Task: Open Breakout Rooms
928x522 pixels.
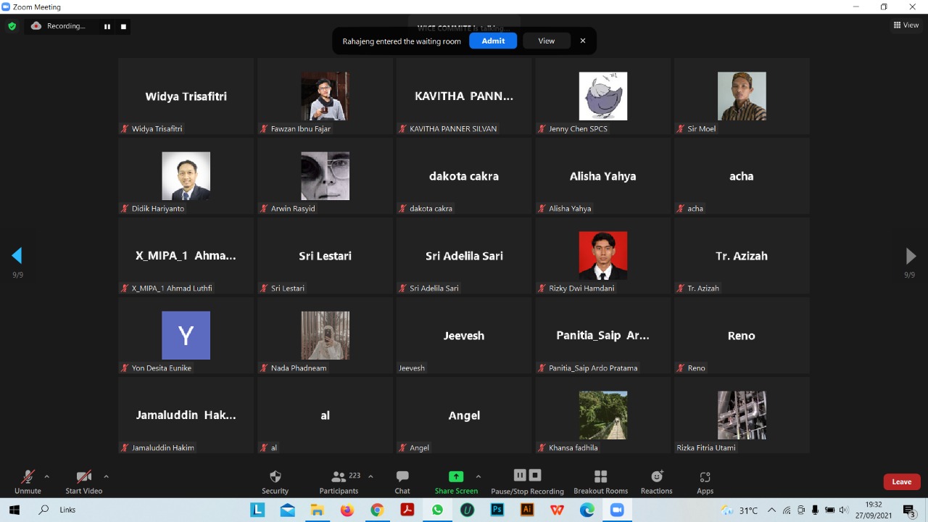Action: (600, 477)
